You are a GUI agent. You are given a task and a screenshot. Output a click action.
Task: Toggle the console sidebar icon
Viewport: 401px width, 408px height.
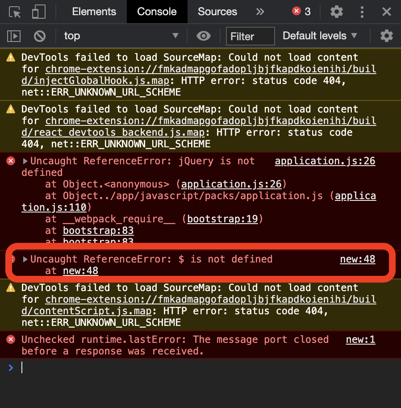pos(14,36)
